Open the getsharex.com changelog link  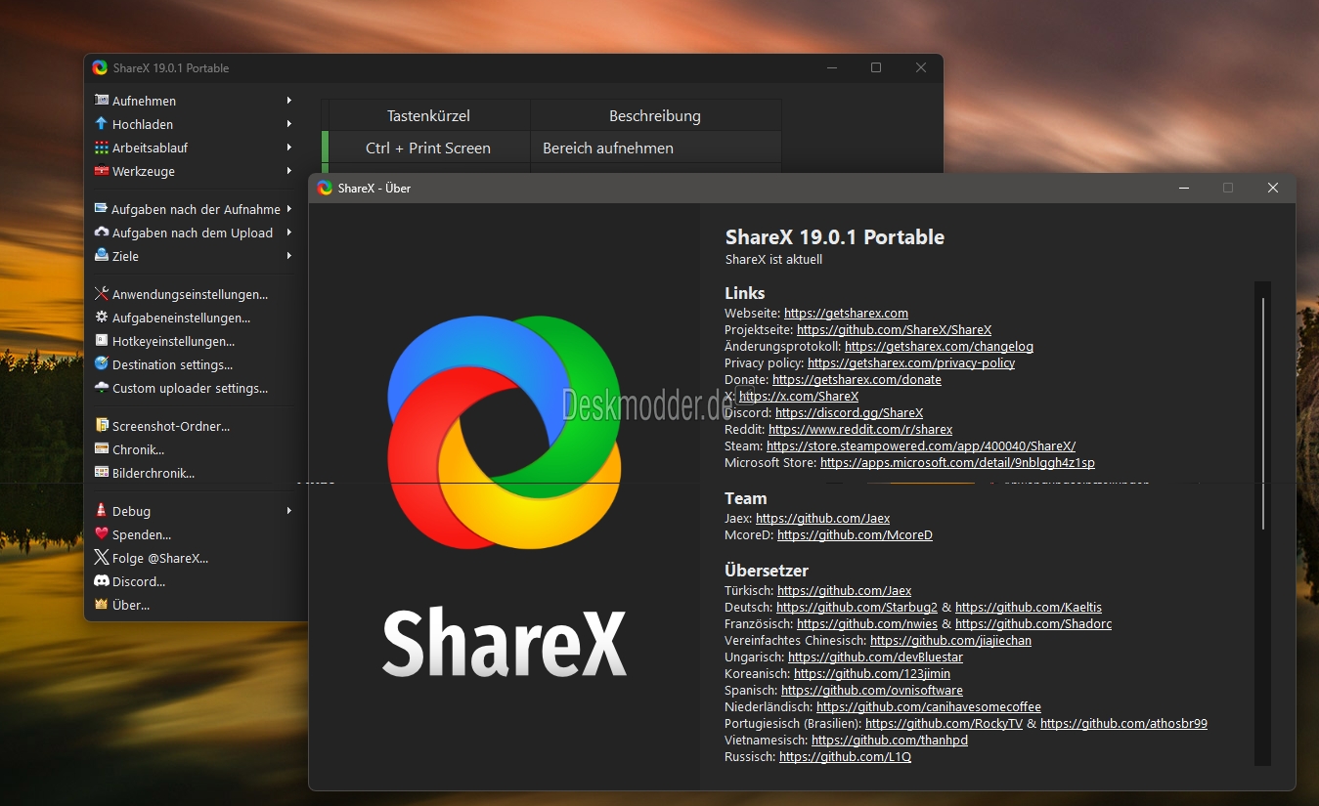939,346
